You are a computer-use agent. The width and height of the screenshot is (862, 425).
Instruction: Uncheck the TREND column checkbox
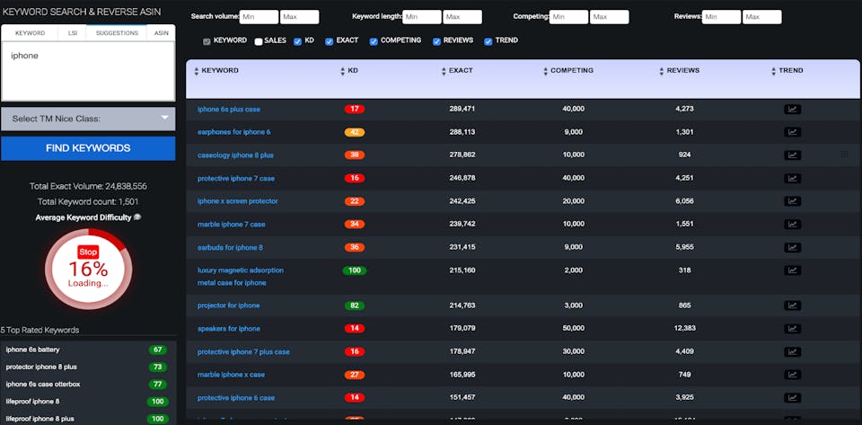488,41
